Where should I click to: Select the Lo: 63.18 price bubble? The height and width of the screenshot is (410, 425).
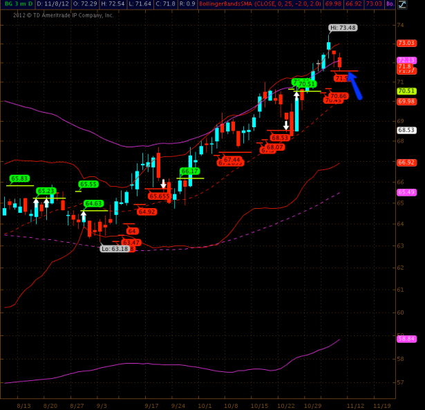(115, 249)
